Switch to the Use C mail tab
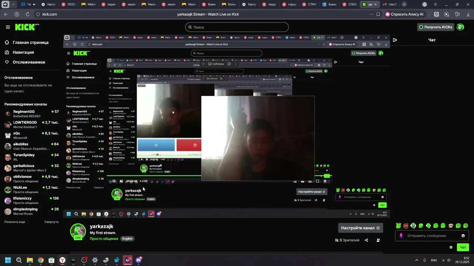474x266 pixels. [x=389, y=4]
